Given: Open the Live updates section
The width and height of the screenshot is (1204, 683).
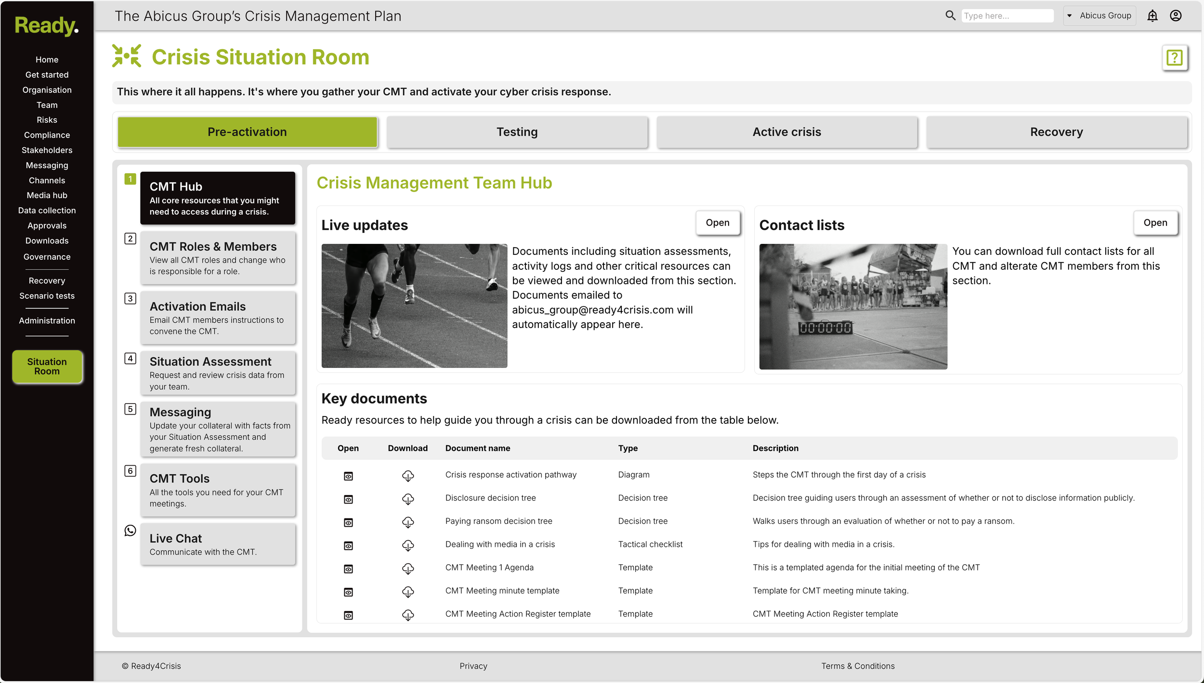Looking at the screenshot, I should point(717,223).
